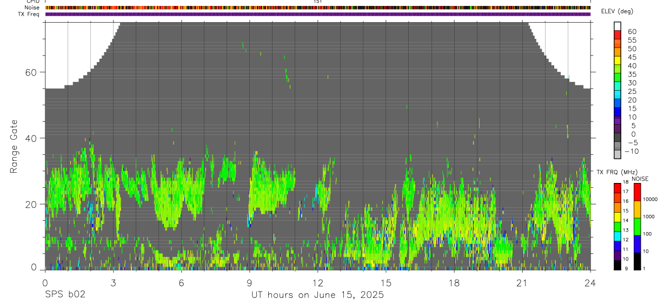Pick the cyan segment of the TX FRQ bar
This screenshot has height=306, width=664.
[617, 236]
